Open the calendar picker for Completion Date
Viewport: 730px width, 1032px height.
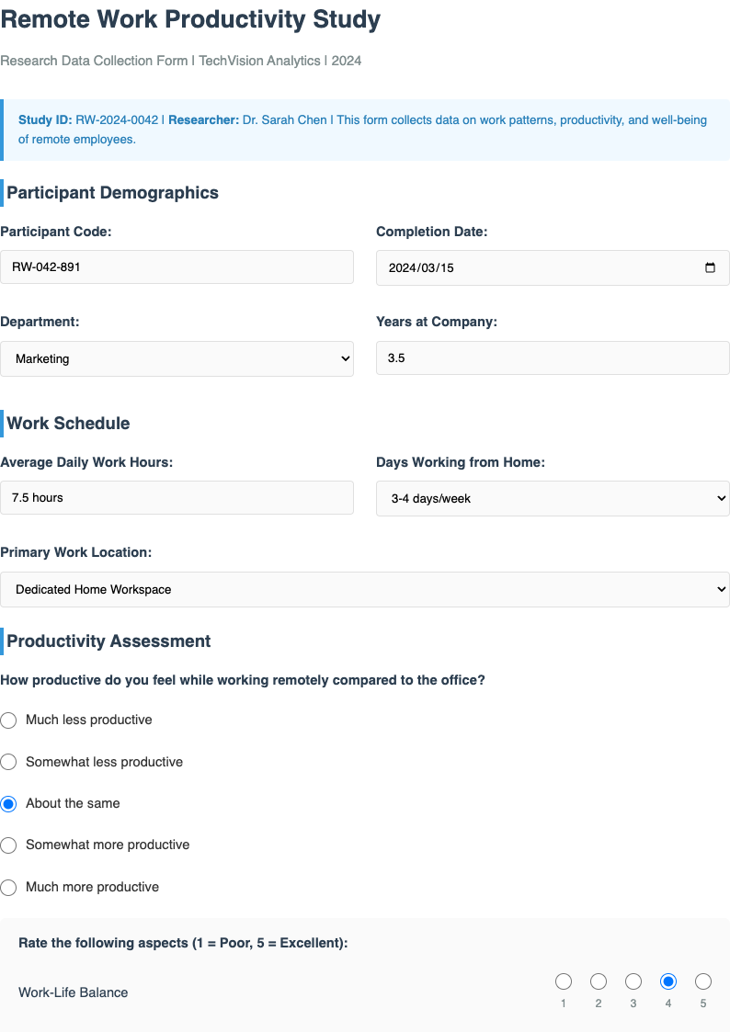click(x=710, y=267)
